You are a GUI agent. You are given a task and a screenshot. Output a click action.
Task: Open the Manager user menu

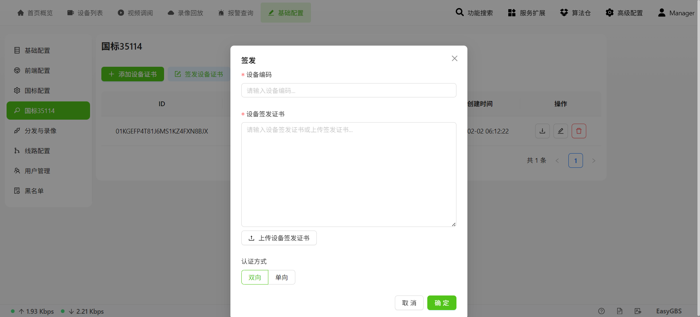click(x=676, y=13)
